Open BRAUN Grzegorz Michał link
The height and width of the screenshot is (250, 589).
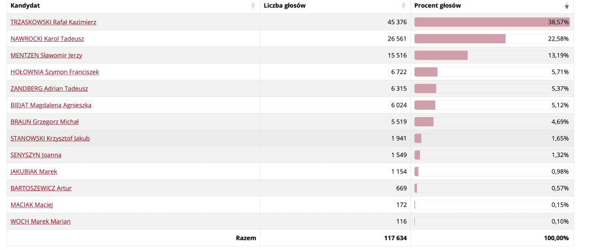point(45,122)
